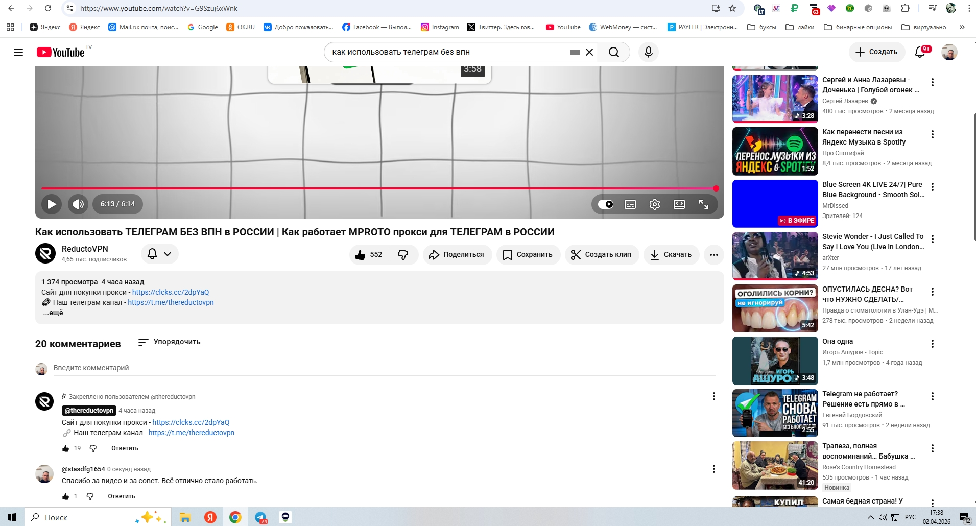
Task: Open options for Она одна video
Action: (x=933, y=344)
